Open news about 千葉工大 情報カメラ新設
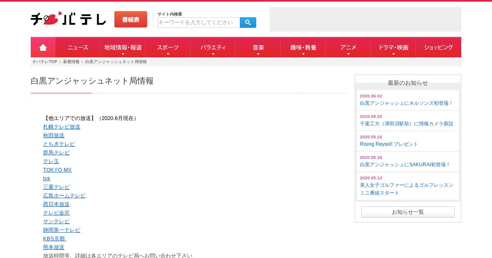This screenshot has width=492, height=258. point(406,124)
